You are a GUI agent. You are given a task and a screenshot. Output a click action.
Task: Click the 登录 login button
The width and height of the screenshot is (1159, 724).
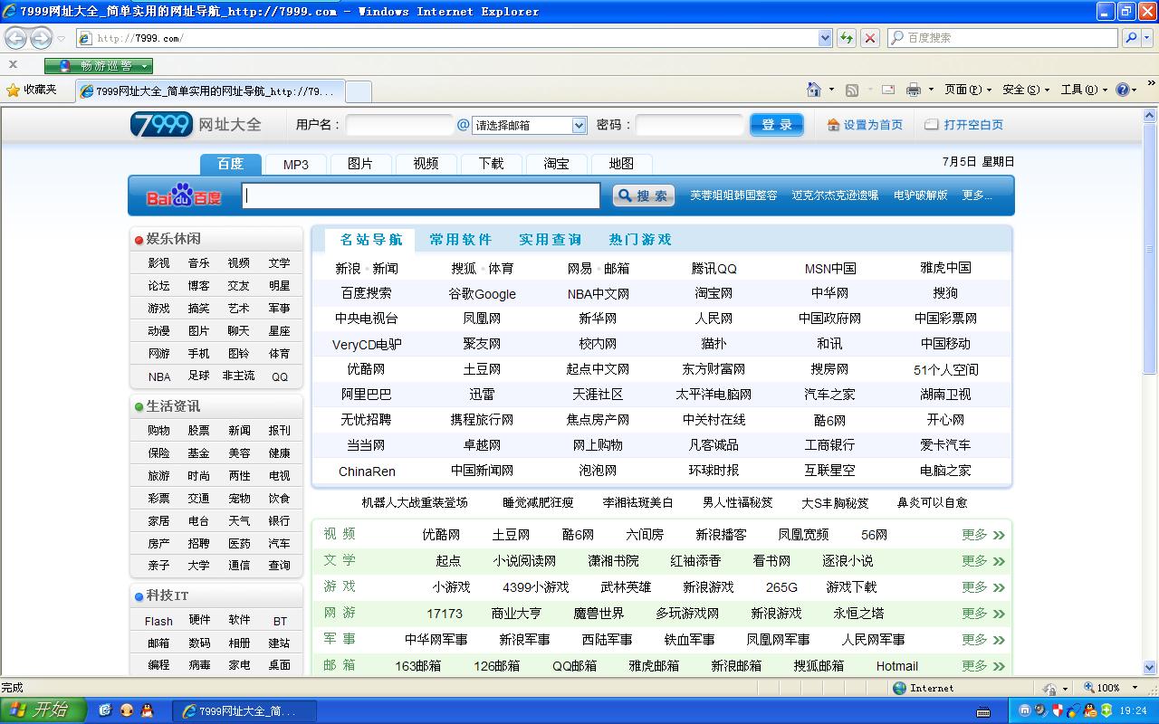click(x=777, y=125)
